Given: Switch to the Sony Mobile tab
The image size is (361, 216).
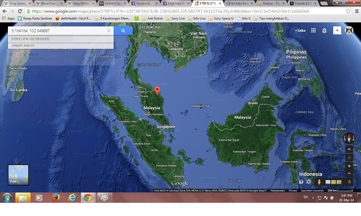Looking at the screenshot, I should click(81, 3).
